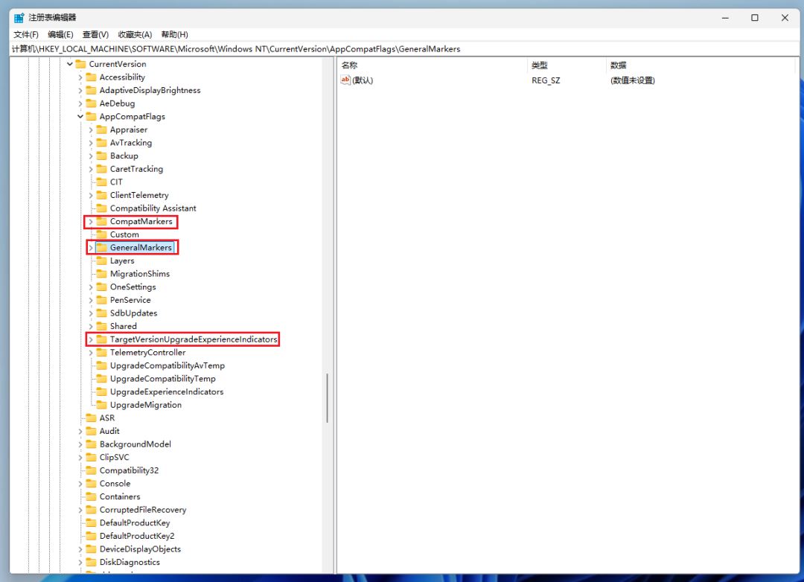Image resolution: width=804 pixels, height=582 pixels.
Task: Click the folder icon beside UpgradeMigration
Action: tap(102, 405)
